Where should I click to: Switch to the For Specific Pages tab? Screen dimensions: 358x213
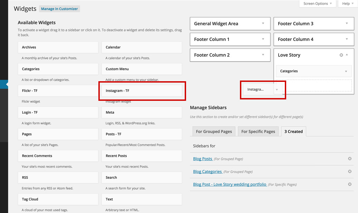(258, 131)
